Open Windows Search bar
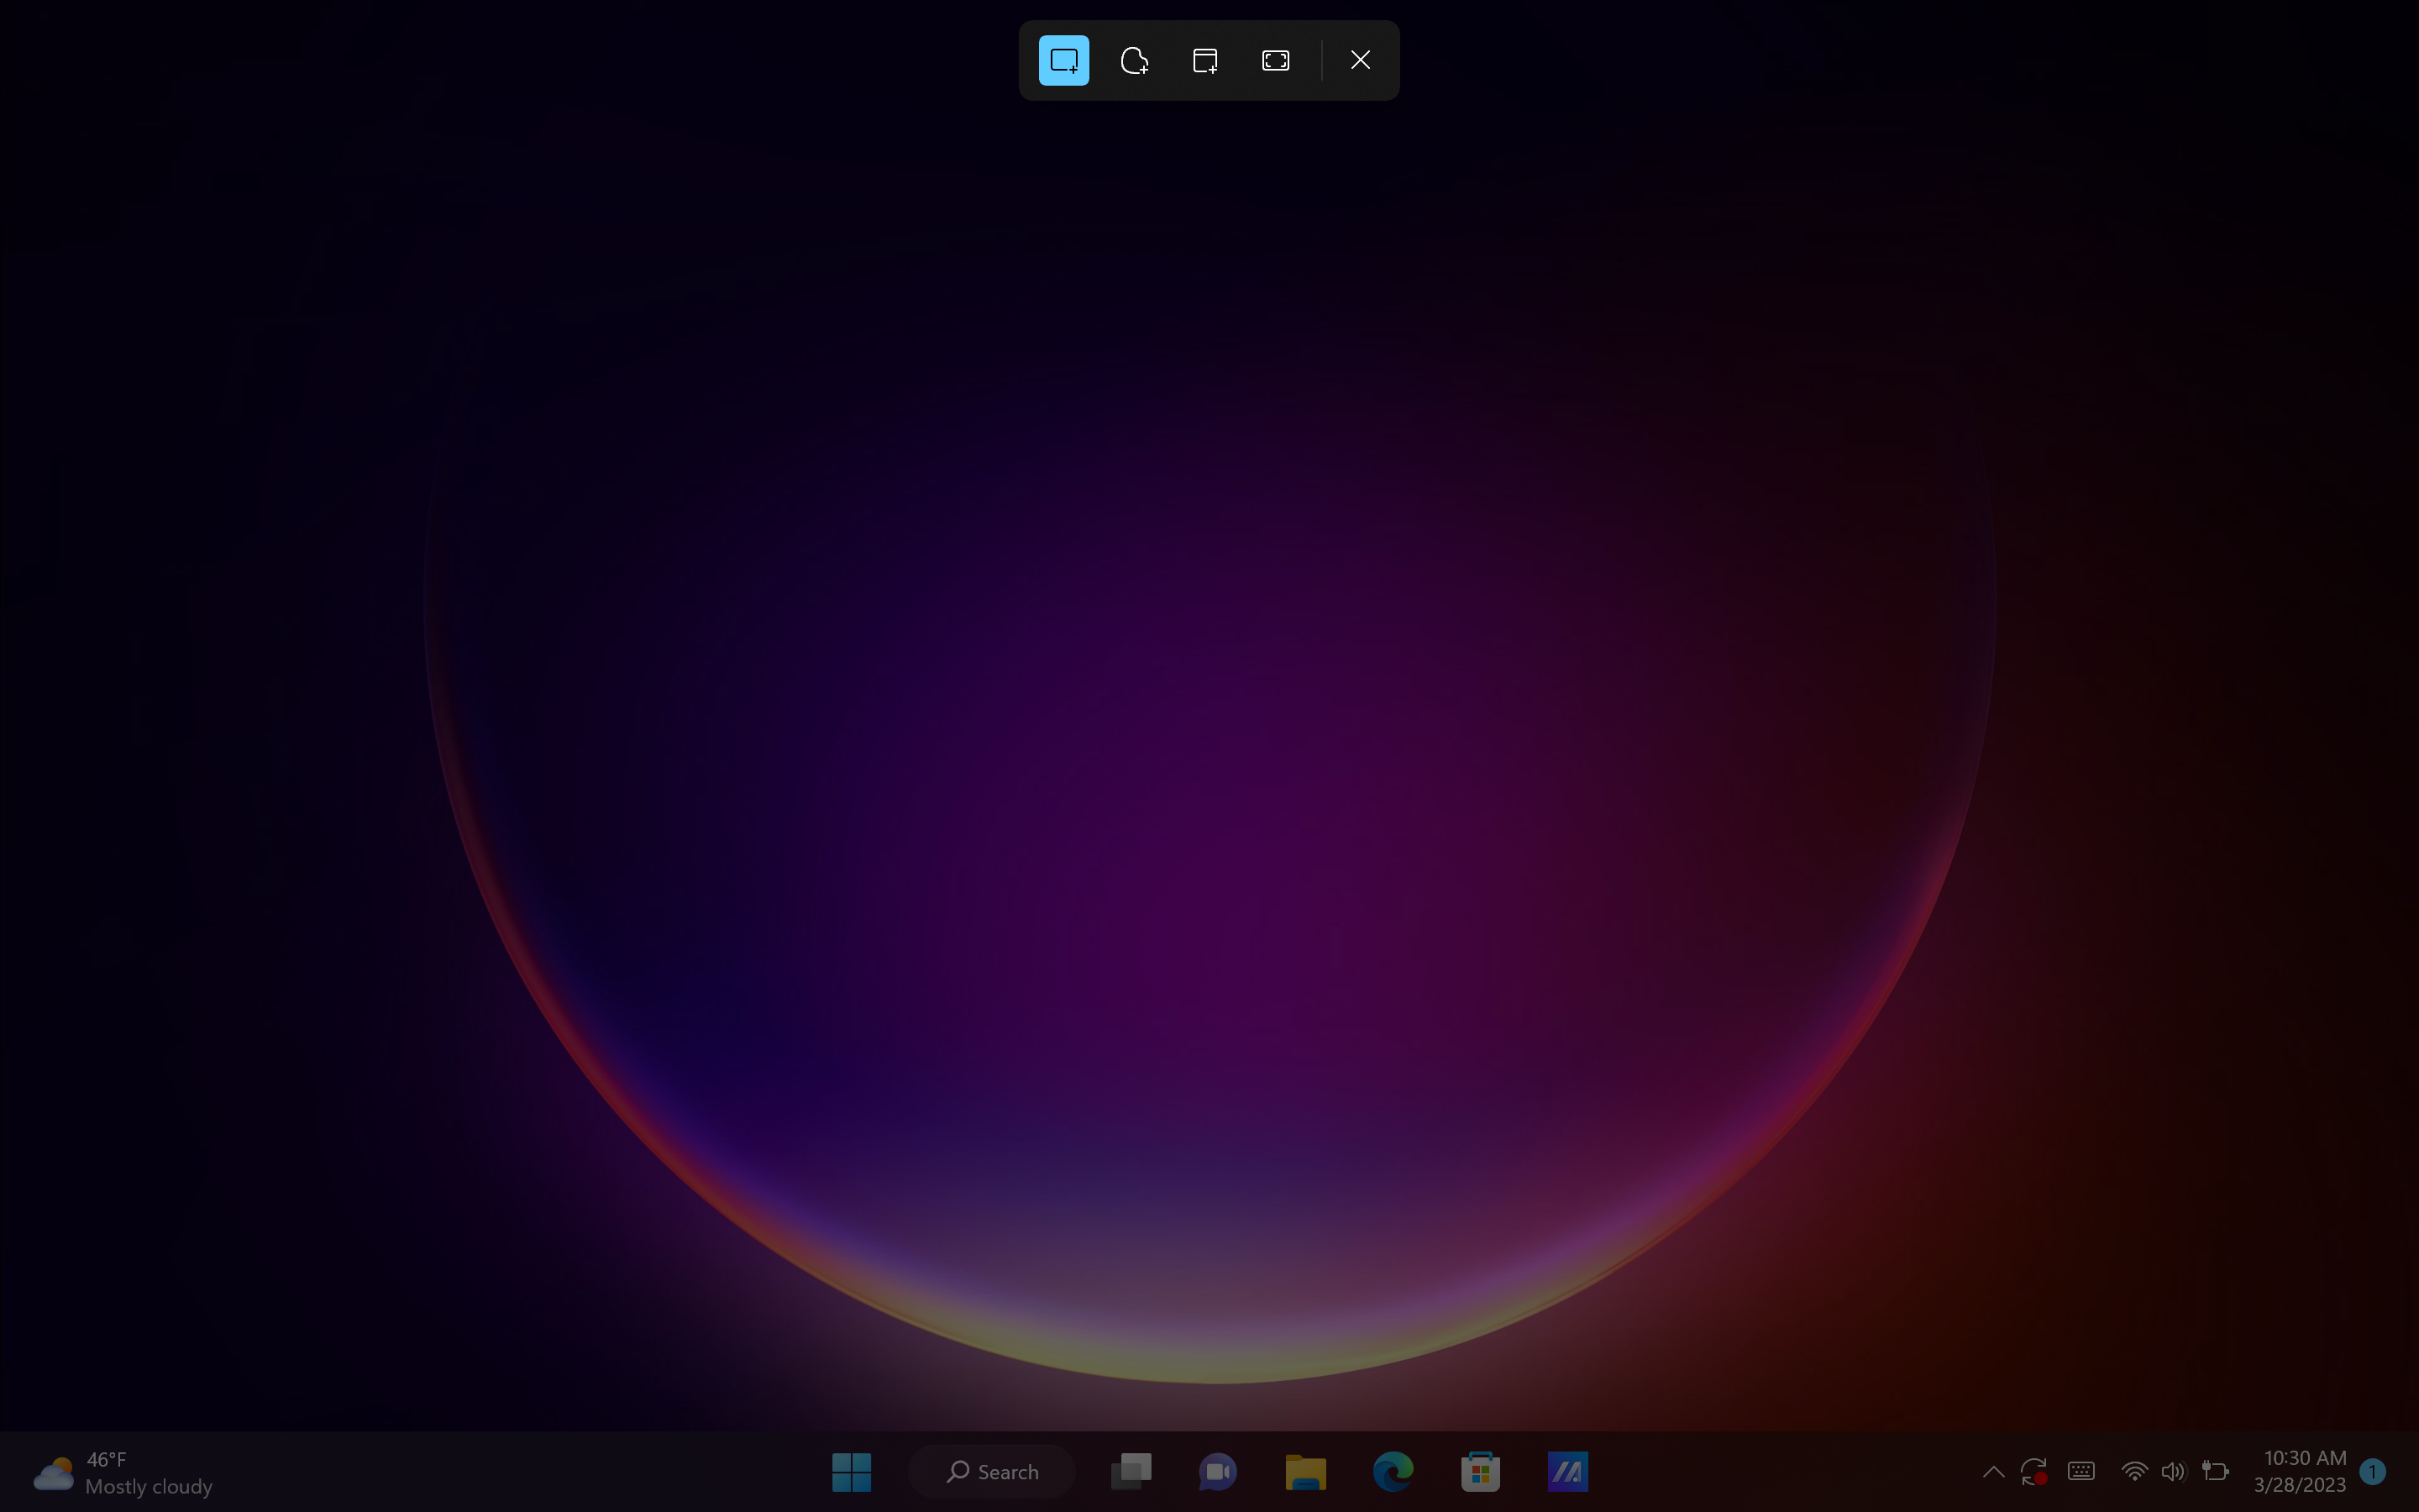This screenshot has height=1512, width=2419. (991, 1472)
